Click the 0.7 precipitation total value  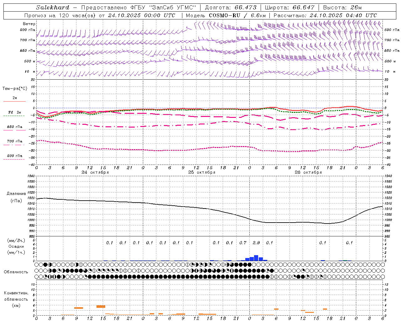coord(243,243)
